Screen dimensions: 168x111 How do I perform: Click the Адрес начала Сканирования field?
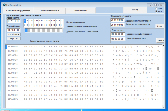click(x=117, y=20)
